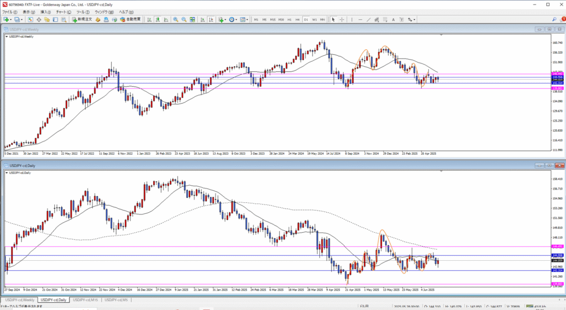Viewport: 566px width, 310px height.
Task: Draw a vertical line tool
Action: pyautogui.click(x=352, y=19)
